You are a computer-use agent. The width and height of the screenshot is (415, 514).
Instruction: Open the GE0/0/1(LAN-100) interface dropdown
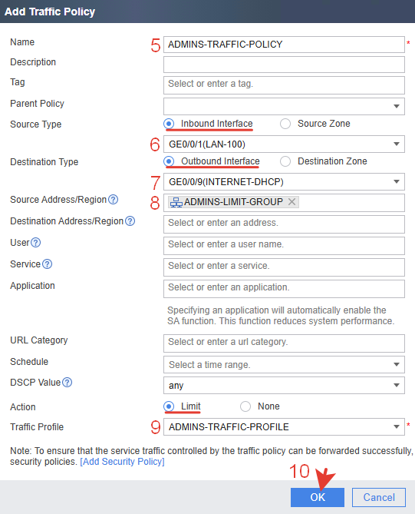coord(284,144)
